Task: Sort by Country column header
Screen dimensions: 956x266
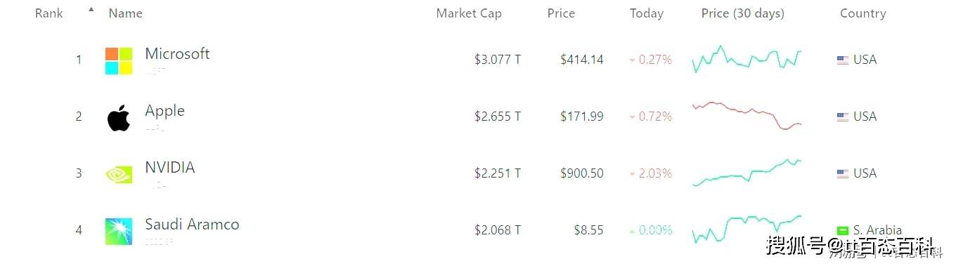Action: click(x=863, y=13)
